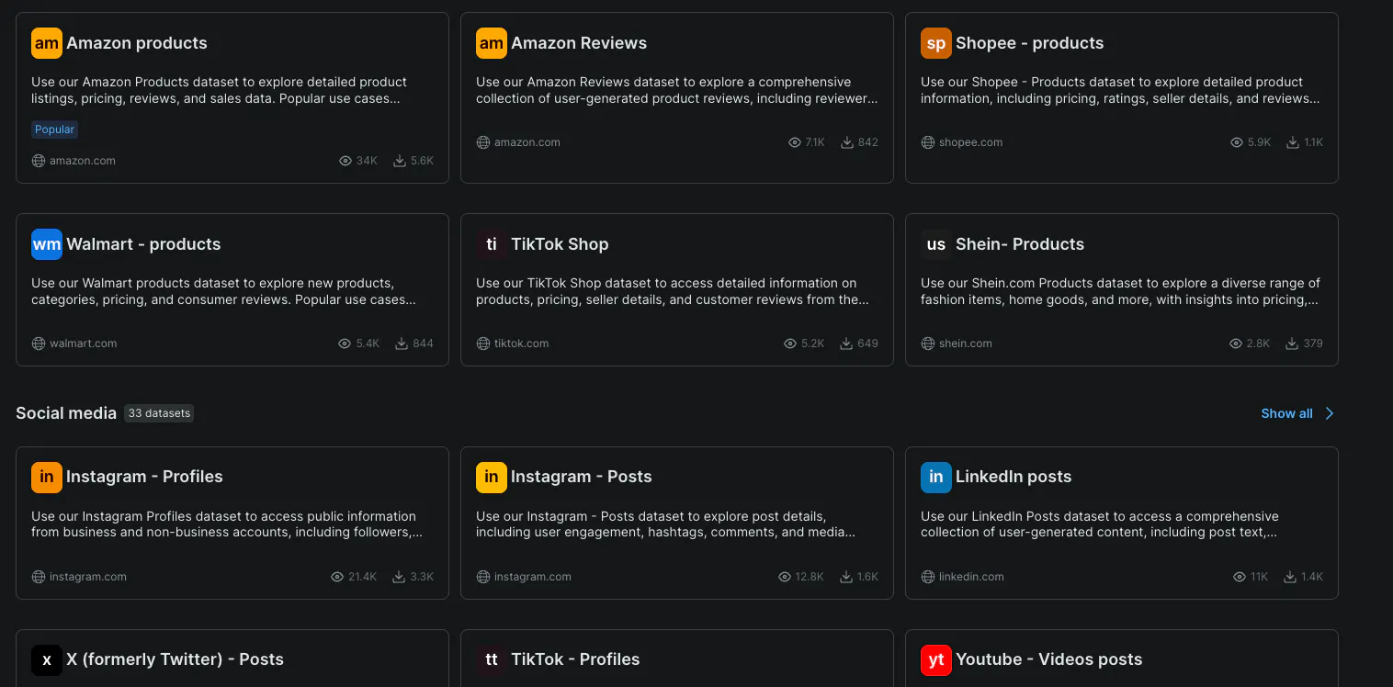Click the instagram.com text on Instagram - Profiles card
The image size is (1393, 687).
[88, 577]
